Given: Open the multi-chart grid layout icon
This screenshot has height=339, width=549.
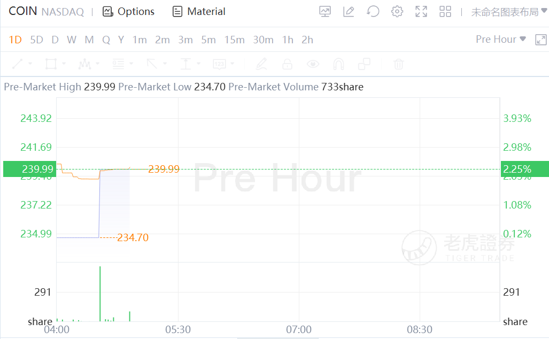Looking at the screenshot, I should tap(445, 11).
